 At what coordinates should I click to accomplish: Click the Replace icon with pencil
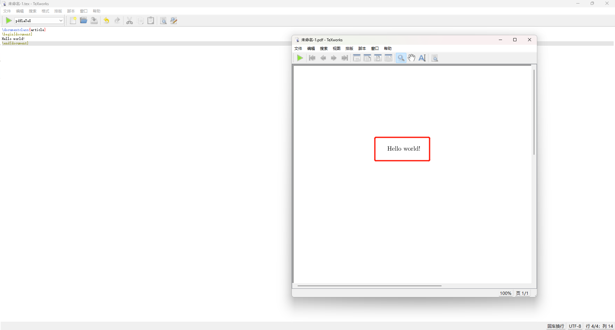coord(174,21)
